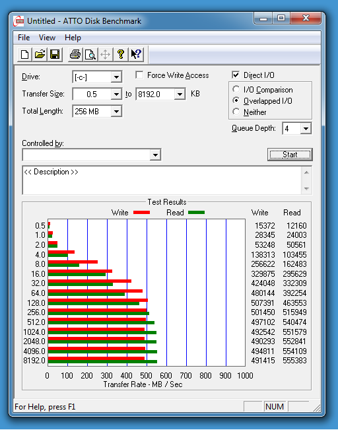Screen dimensions: 338x432
Task: Click the ATTO application icon in title bar
Action: click(x=18, y=21)
